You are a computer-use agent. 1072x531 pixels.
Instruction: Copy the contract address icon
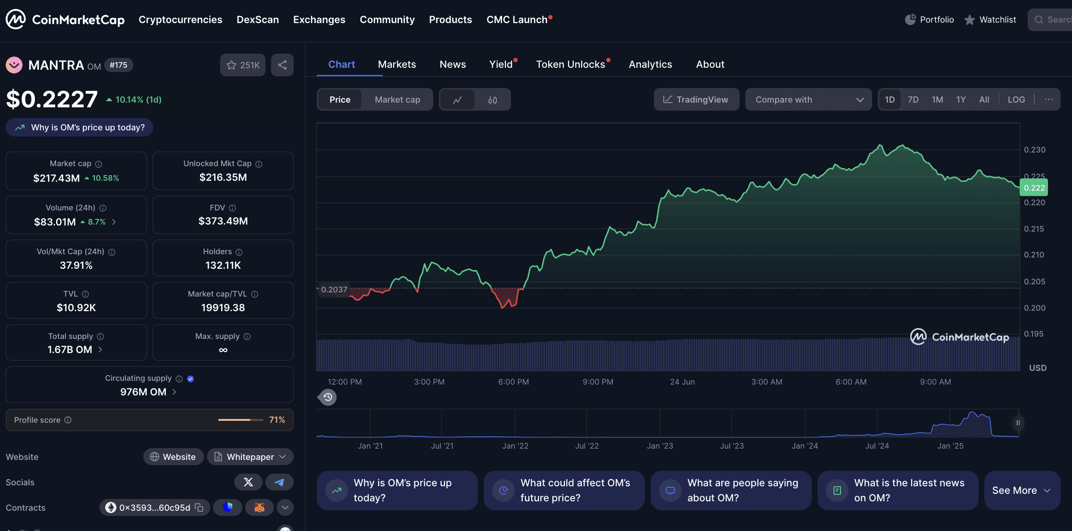pyautogui.click(x=199, y=507)
